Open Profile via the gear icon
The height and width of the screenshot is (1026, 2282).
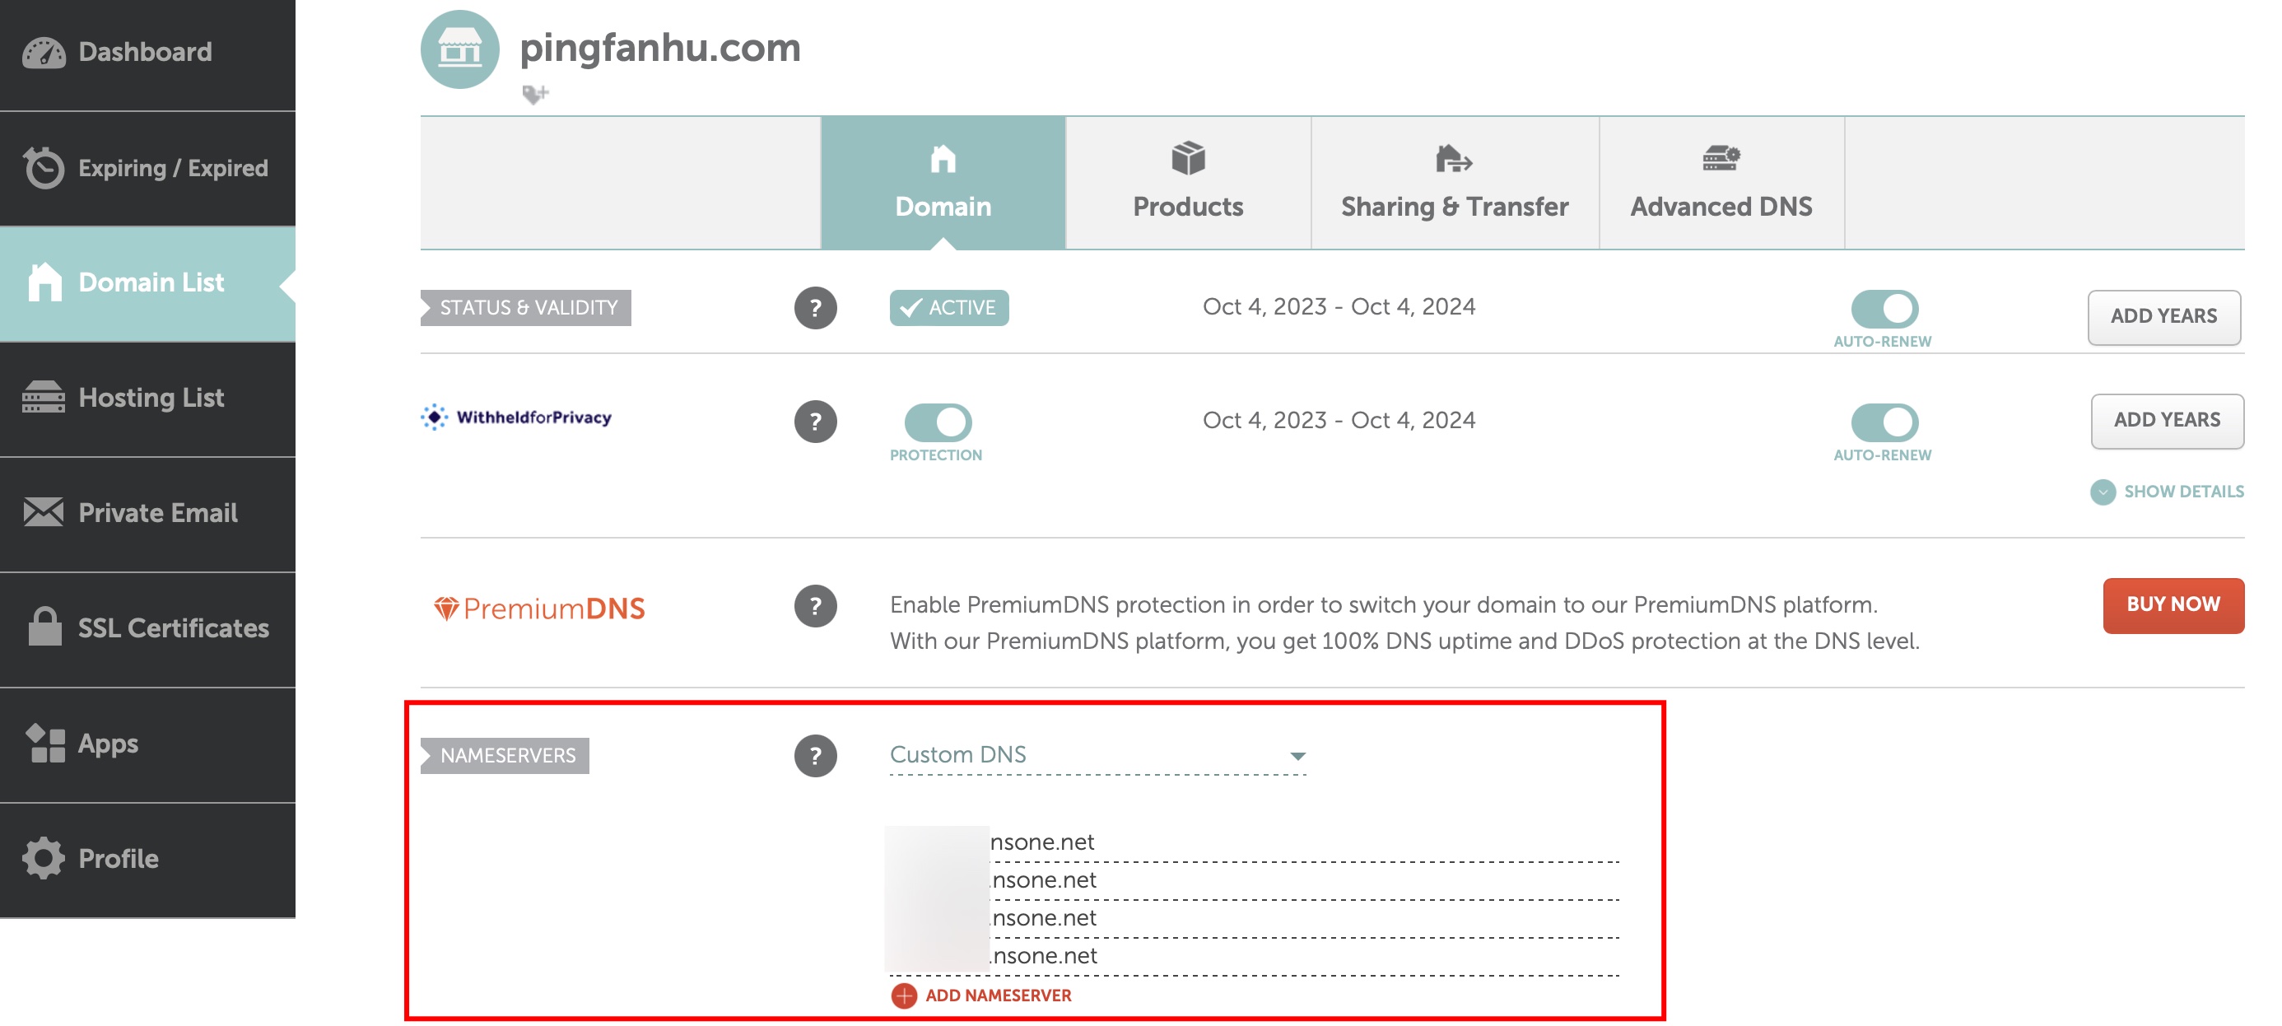point(44,858)
